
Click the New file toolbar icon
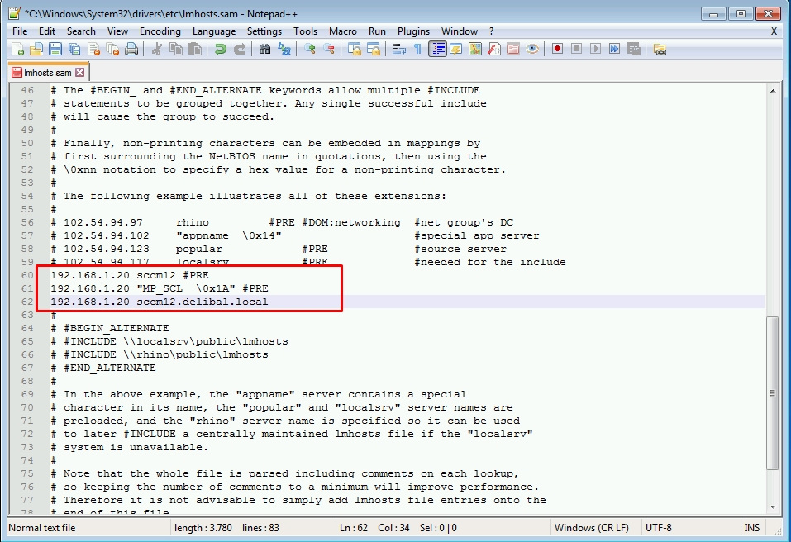(x=17, y=50)
